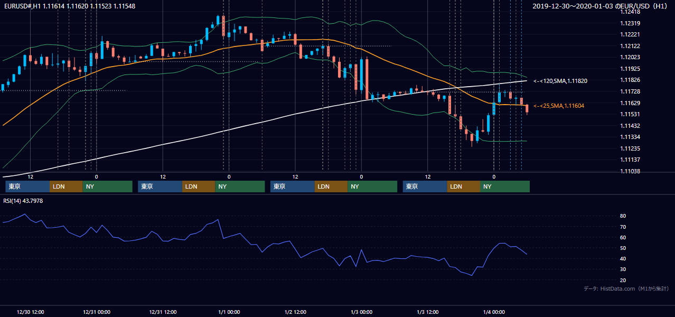The height and width of the screenshot is (317, 675).
Task: Click price axis value 1.11629
Action: (x=630, y=103)
